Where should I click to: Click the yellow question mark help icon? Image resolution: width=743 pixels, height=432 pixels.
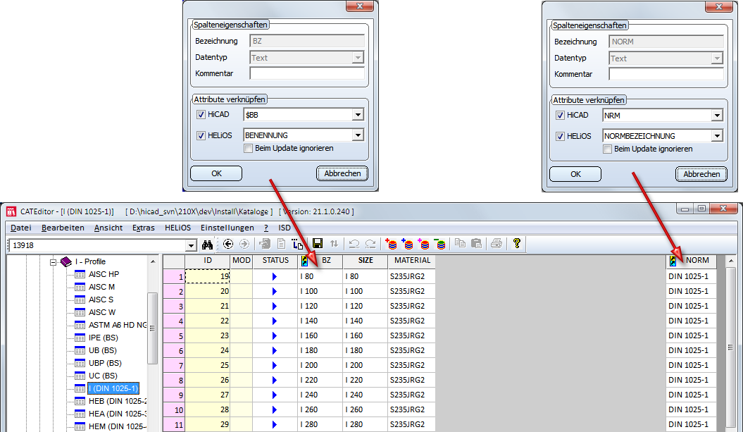[516, 244]
